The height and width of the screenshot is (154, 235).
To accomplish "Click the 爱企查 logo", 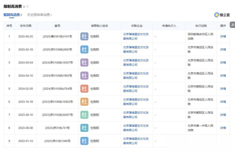I will pos(222,15).
